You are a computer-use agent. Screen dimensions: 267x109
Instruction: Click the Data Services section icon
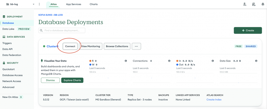pyautogui.click(x=4, y=37)
